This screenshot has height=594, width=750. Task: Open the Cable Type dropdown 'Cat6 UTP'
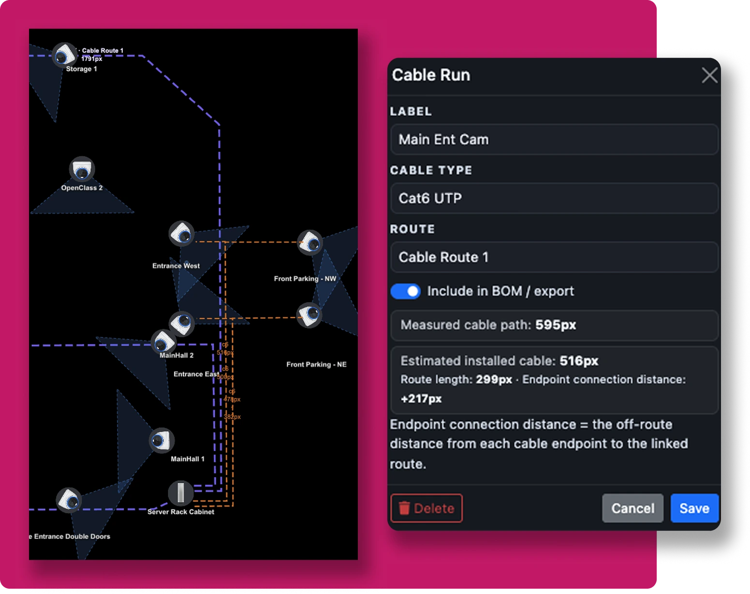pyautogui.click(x=554, y=198)
